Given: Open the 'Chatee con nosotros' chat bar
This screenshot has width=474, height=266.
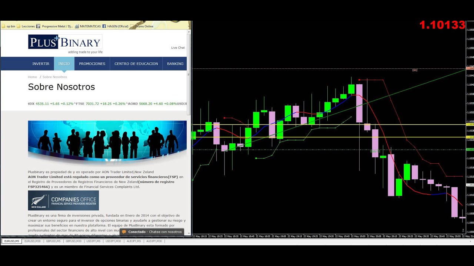Looking at the screenshot, I should (152, 232).
